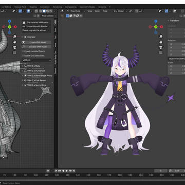Toggle auto keying record button
Screen dimensions: 185x185
(48, 171)
